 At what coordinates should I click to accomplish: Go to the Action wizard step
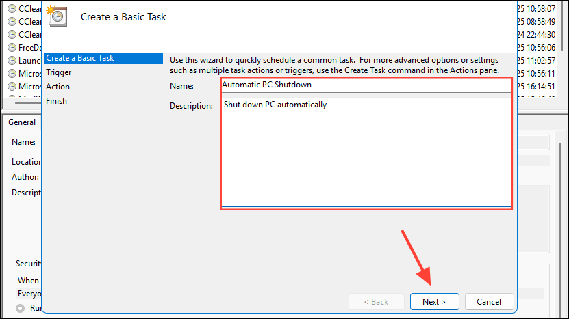58,87
